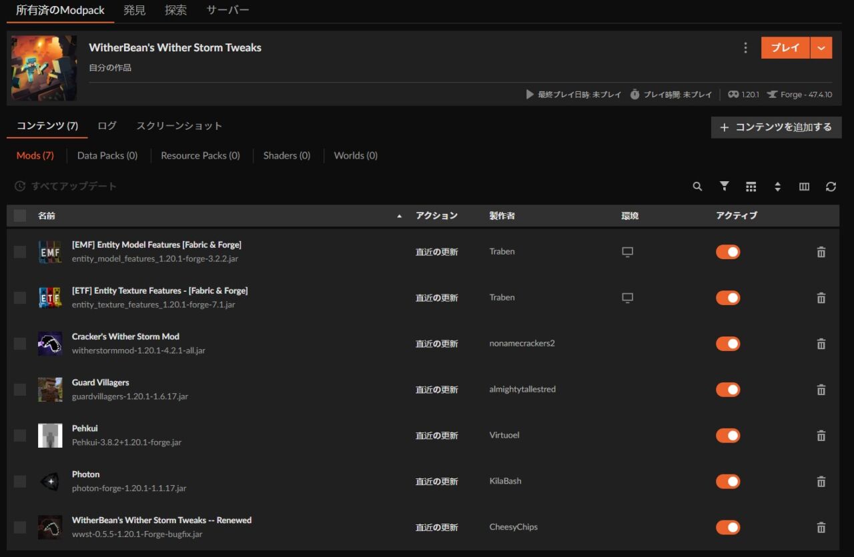Check the select-all checkbox in the header
854x557 pixels.
coord(20,215)
